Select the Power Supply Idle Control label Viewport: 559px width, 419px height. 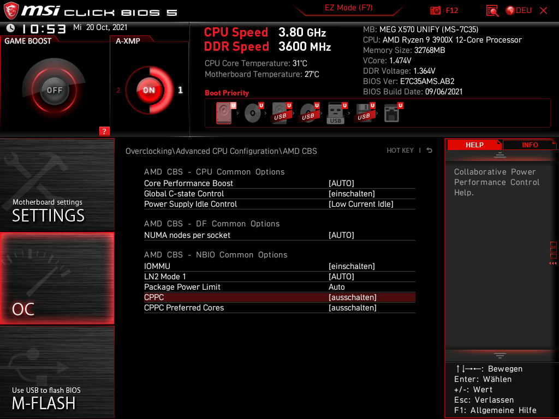tap(191, 204)
